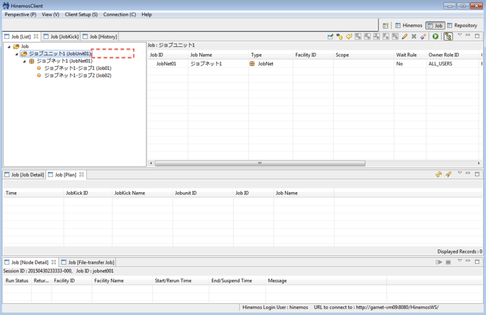Image resolution: width=486 pixels, height=315 pixels.
Task: Maximize the Job Plan panel
Action: [x=477, y=174]
